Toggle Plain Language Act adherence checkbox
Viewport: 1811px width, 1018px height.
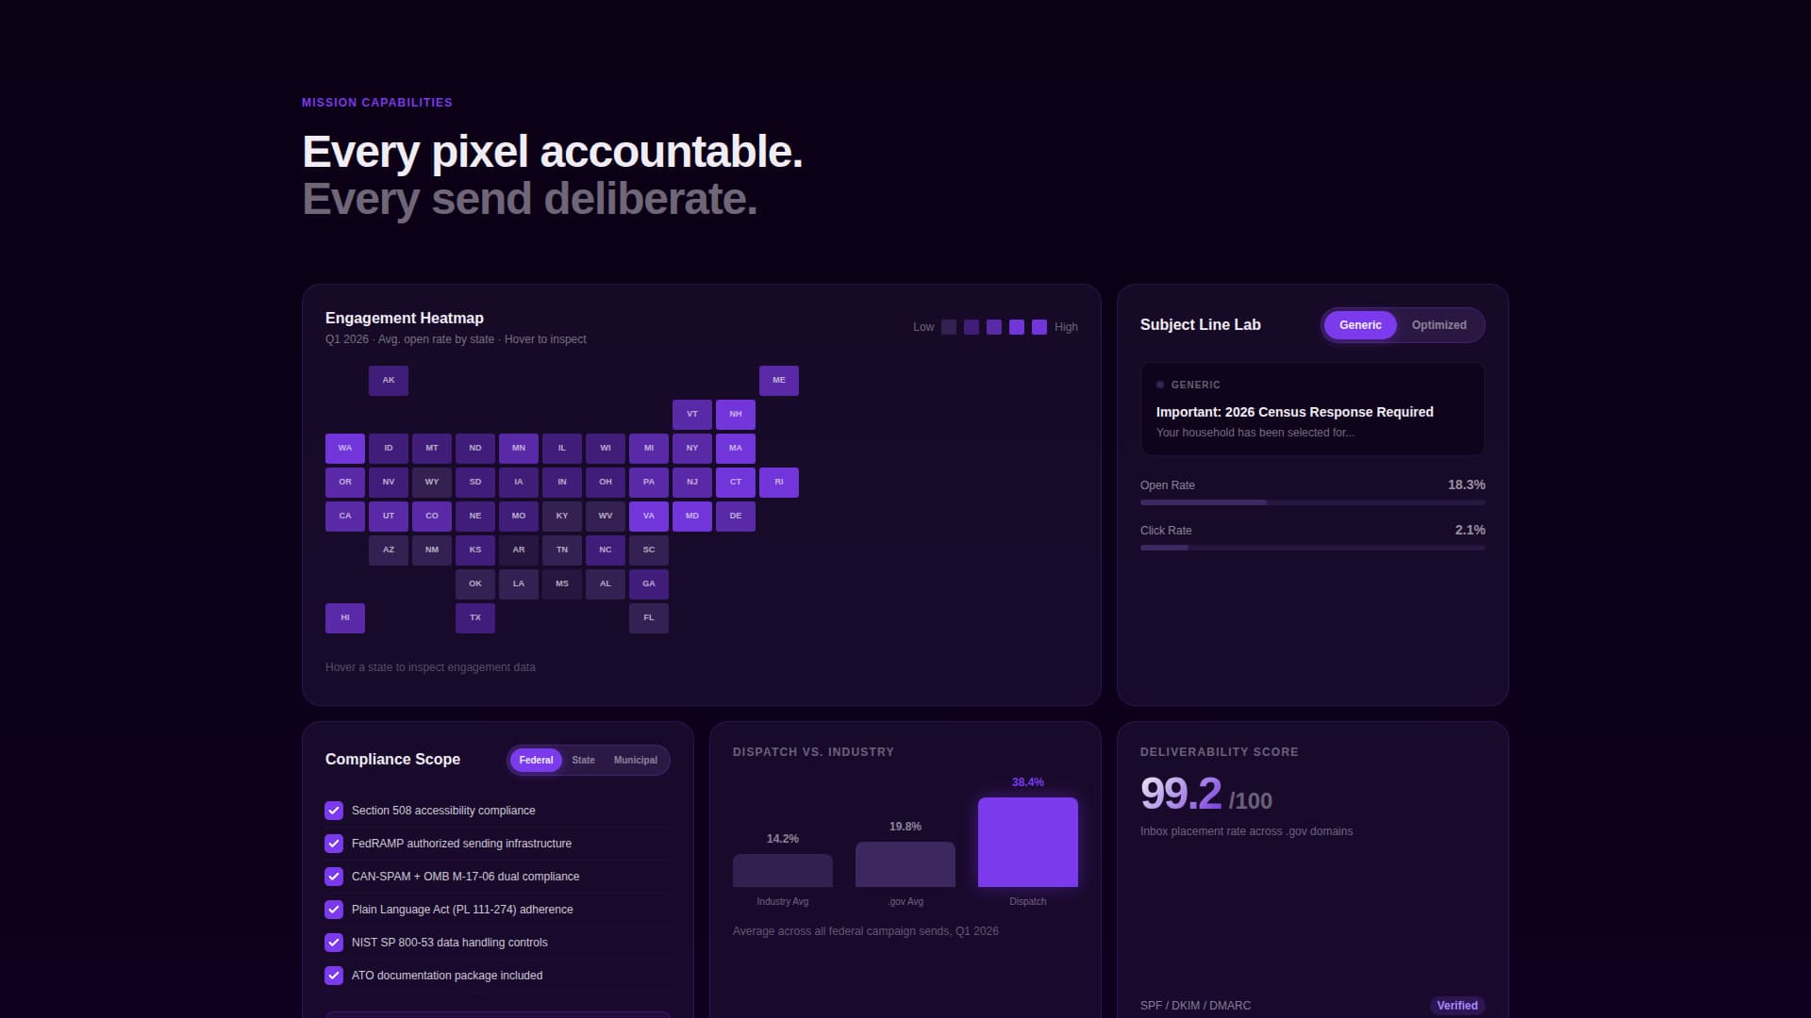(x=334, y=910)
